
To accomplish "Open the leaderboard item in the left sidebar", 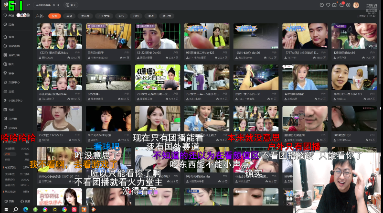I will [10, 119].
